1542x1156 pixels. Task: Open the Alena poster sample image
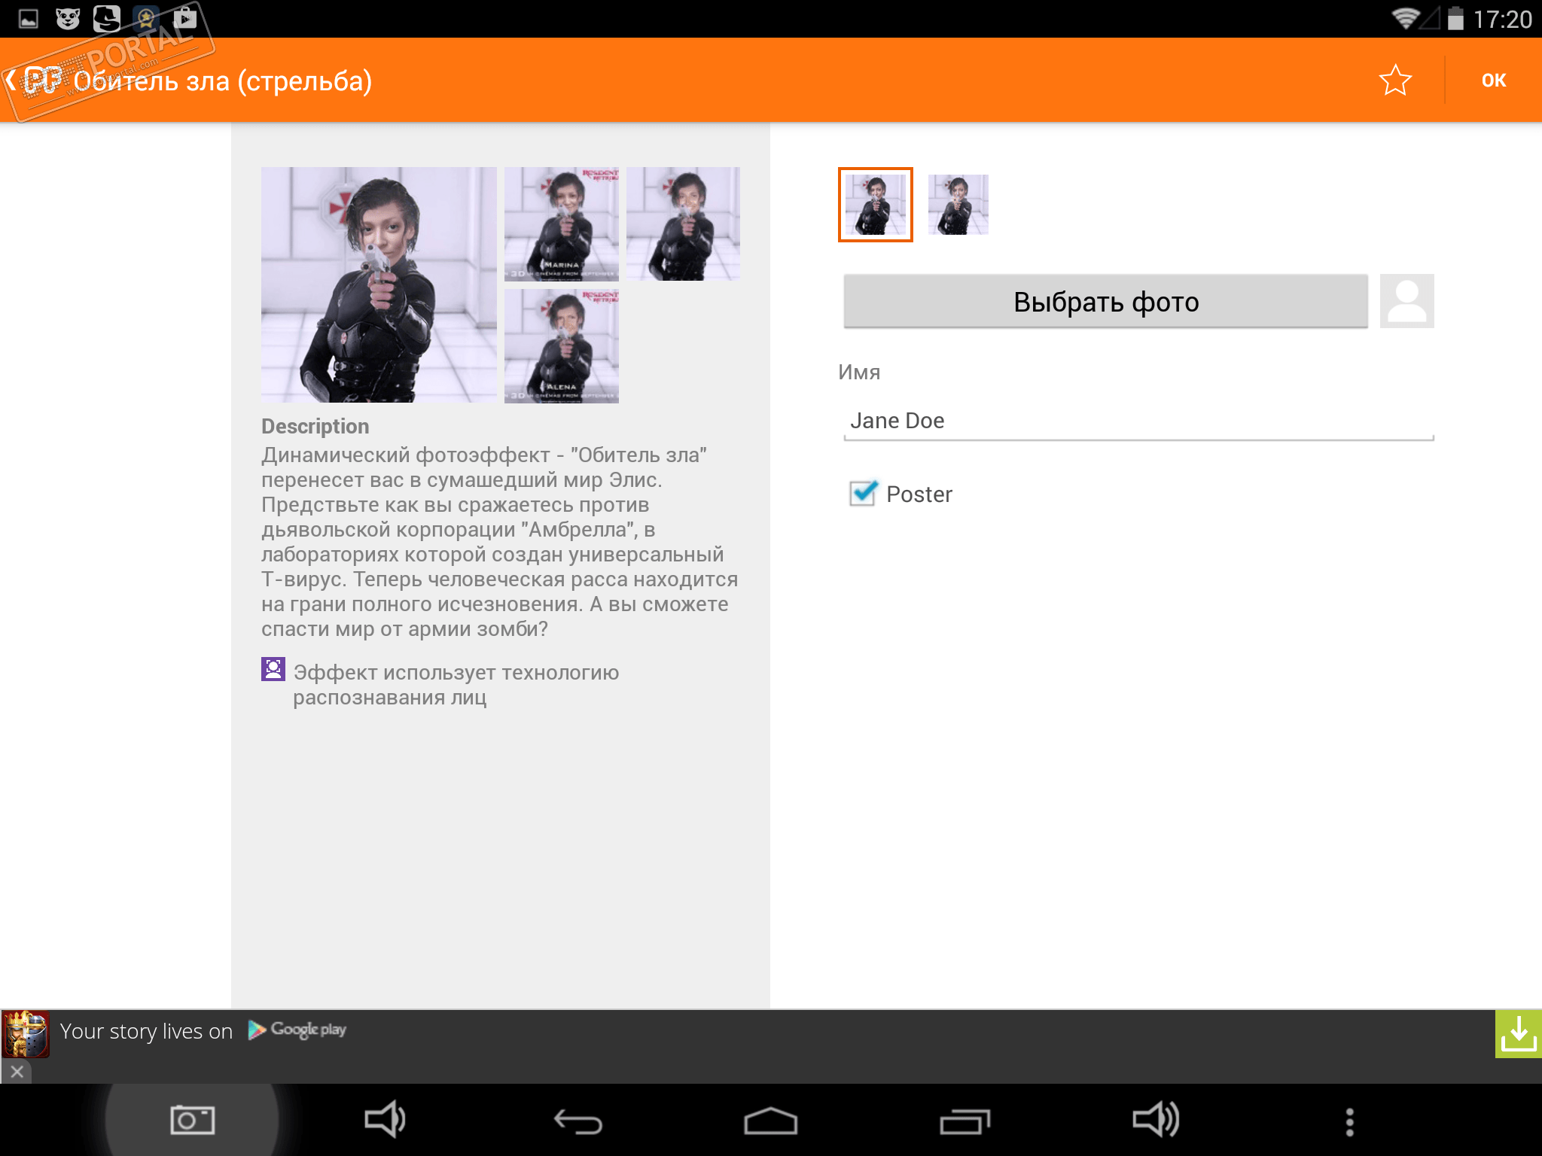(x=561, y=346)
